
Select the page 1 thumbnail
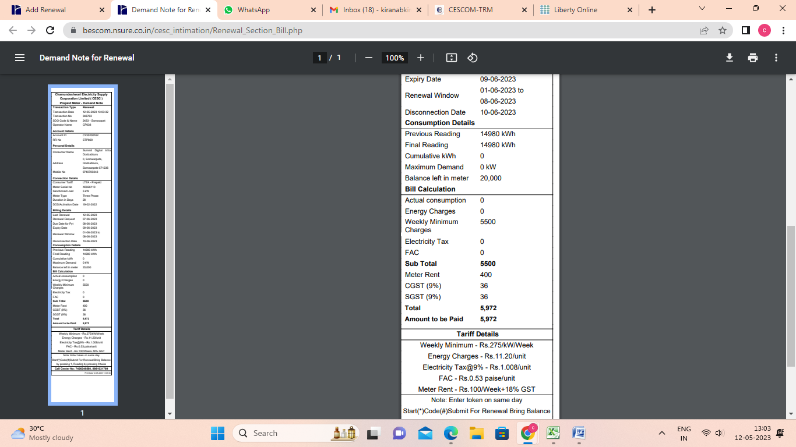(82, 244)
